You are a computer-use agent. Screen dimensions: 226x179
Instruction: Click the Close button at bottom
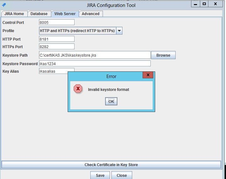pyautogui.click(x=121, y=175)
